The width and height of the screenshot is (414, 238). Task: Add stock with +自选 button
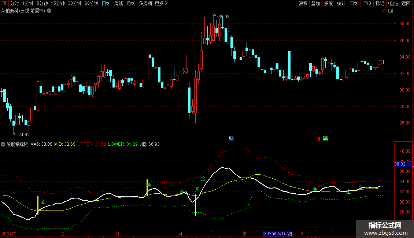point(393,3)
